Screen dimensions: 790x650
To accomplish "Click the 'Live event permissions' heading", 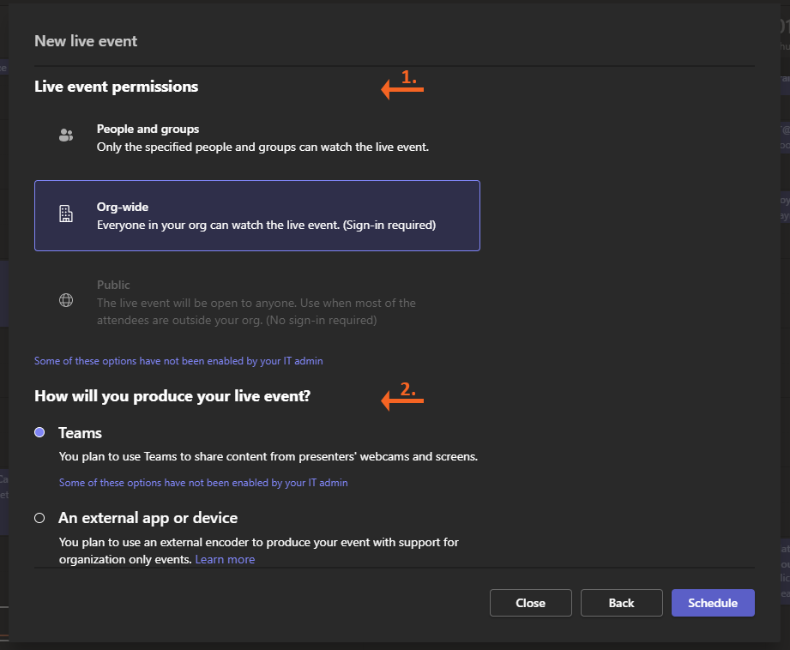I will [x=116, y=87].
